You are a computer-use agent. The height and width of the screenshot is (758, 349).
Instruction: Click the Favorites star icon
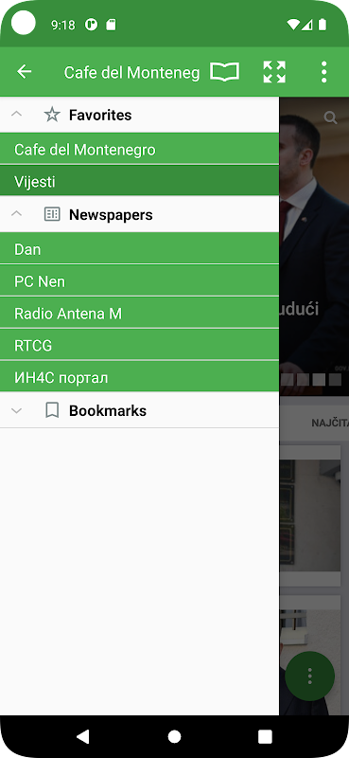pyautogui.click(x=52, y=115)
